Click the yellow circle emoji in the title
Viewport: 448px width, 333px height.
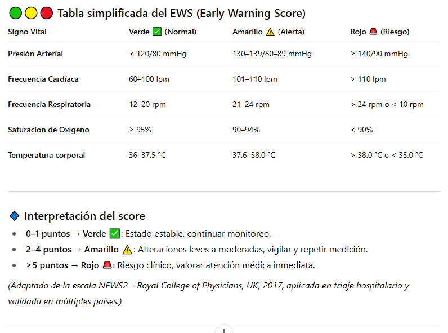(x=31, y=13)
